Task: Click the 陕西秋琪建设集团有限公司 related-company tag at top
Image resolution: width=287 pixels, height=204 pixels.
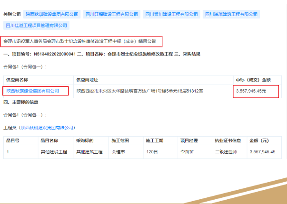Action: click(51, 14)
